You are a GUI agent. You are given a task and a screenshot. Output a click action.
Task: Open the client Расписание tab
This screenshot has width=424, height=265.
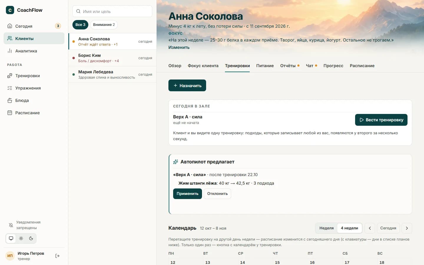click(362, 66)
